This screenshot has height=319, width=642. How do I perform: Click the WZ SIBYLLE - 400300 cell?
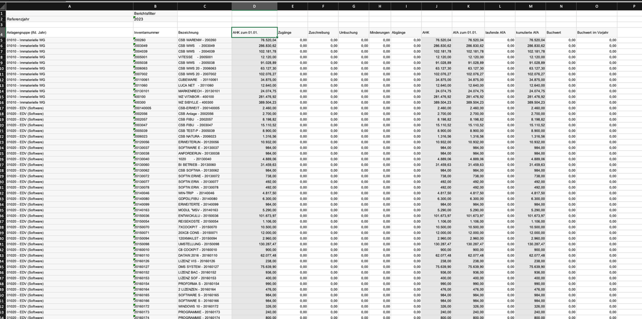tap(204, 102)
